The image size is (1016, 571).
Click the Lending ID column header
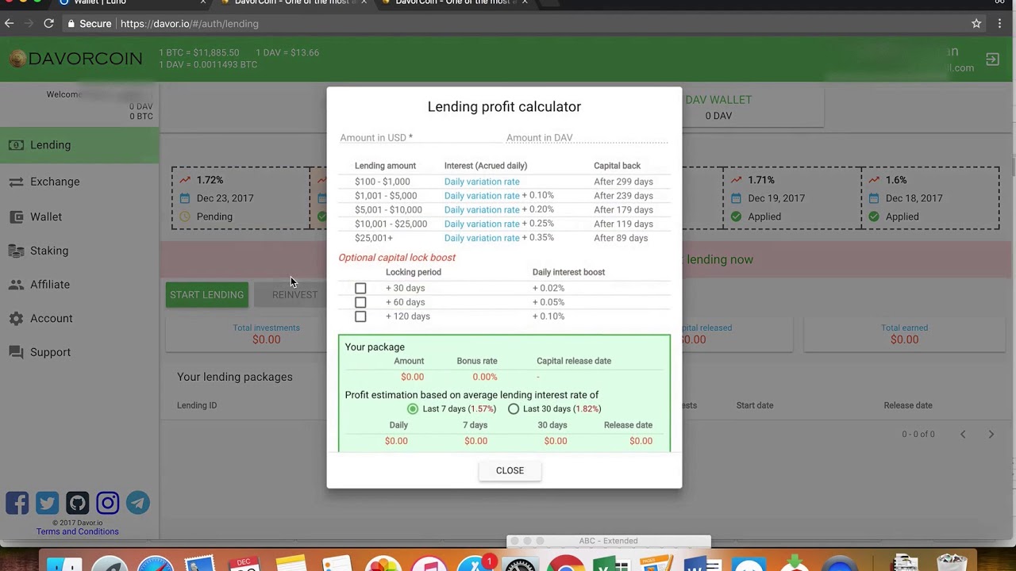pos(197,405)
